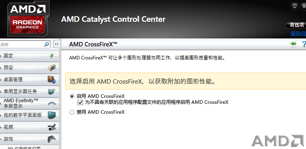This screenshot has height=149, width=306.
Task: Open the 预设 presets icon
Action: [52, 68]
